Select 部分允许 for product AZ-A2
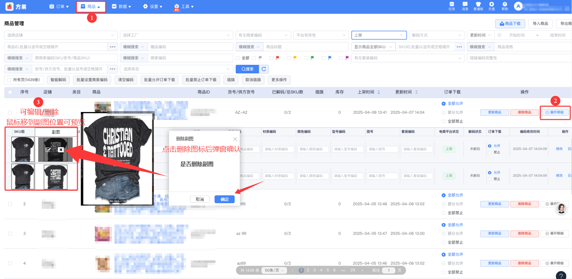The width and height of the screenshot is (572, 279). (x=443, y=112)
